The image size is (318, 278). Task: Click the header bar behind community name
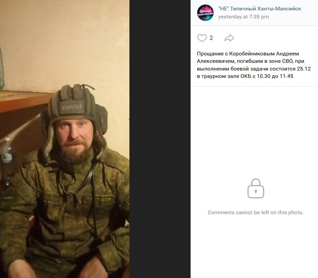254,13
